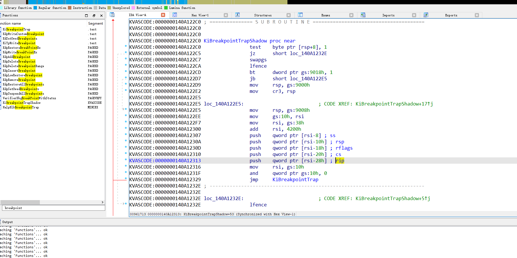This screenshot has height=258, width=517.
Task: Click right arrow of Functions horizontal scrollbar
Action: click(103, 202)
